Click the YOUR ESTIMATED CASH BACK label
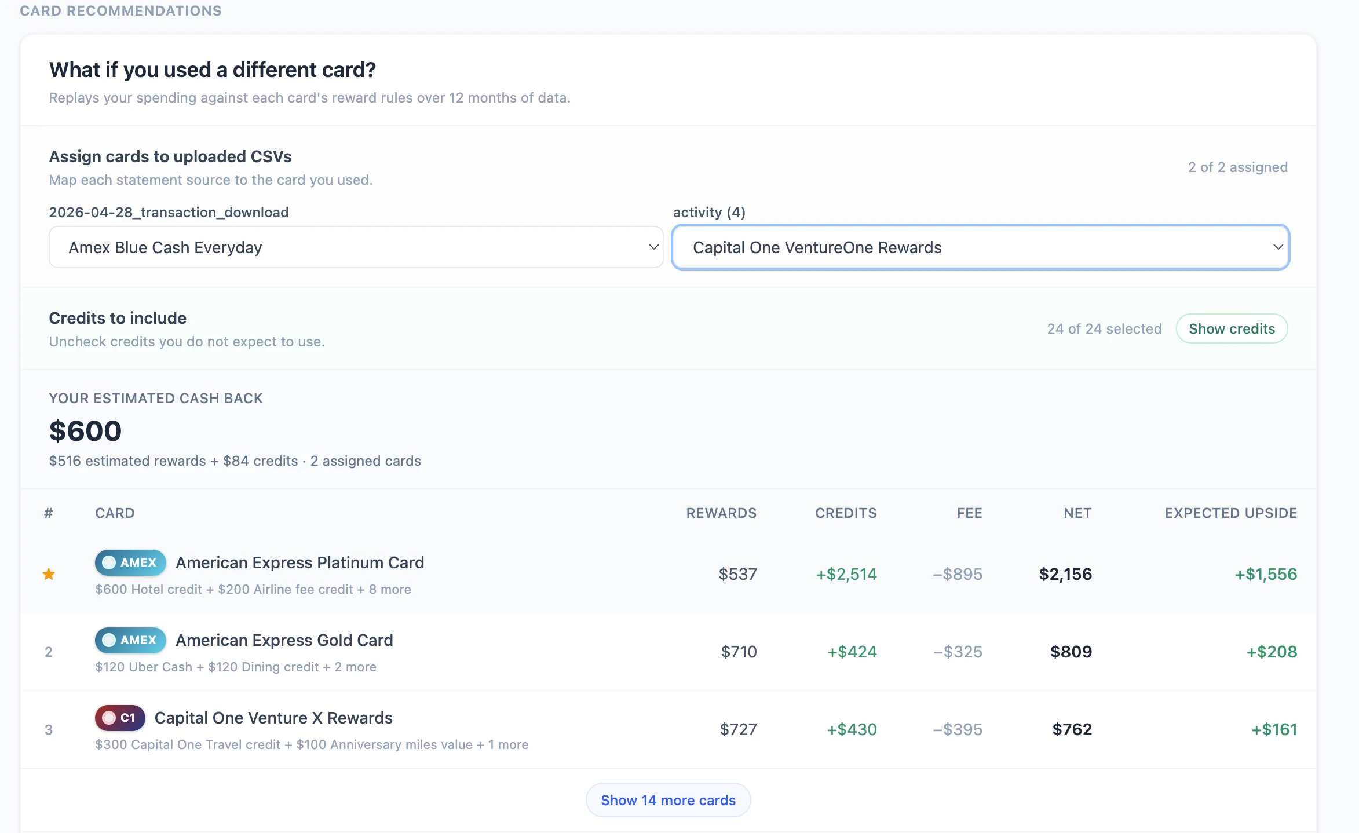The width and height of the screenshot is (1359, 833). 156,399
